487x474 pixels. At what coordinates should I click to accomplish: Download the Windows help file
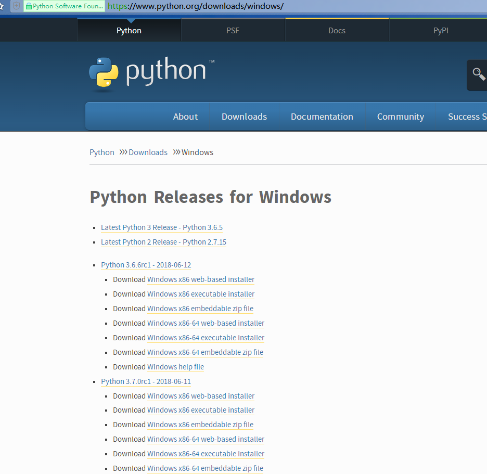pyautogui.click(x=175, y=367)
